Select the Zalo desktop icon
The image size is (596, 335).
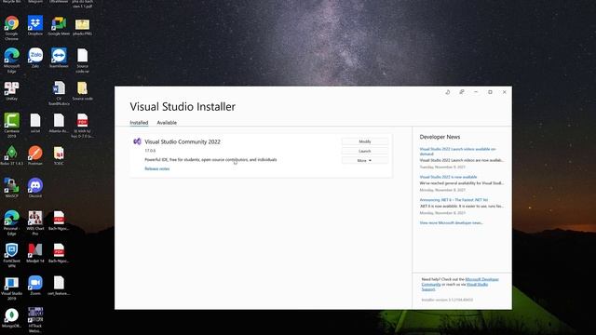coord(35,58)
